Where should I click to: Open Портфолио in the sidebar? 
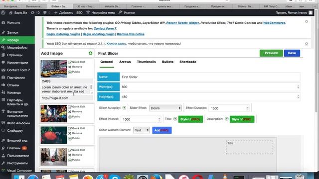pyautogui.click(x=16, y=78)
